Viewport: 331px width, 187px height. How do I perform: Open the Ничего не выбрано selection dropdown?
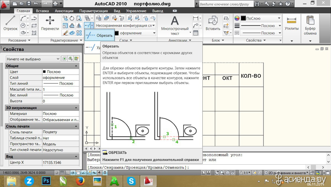(x=33, y=59)
